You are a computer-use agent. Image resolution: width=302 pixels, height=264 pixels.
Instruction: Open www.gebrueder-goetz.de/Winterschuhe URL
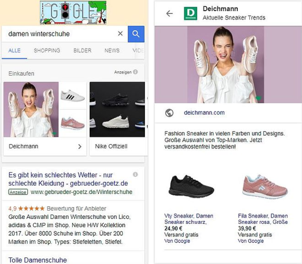(81, 192)
